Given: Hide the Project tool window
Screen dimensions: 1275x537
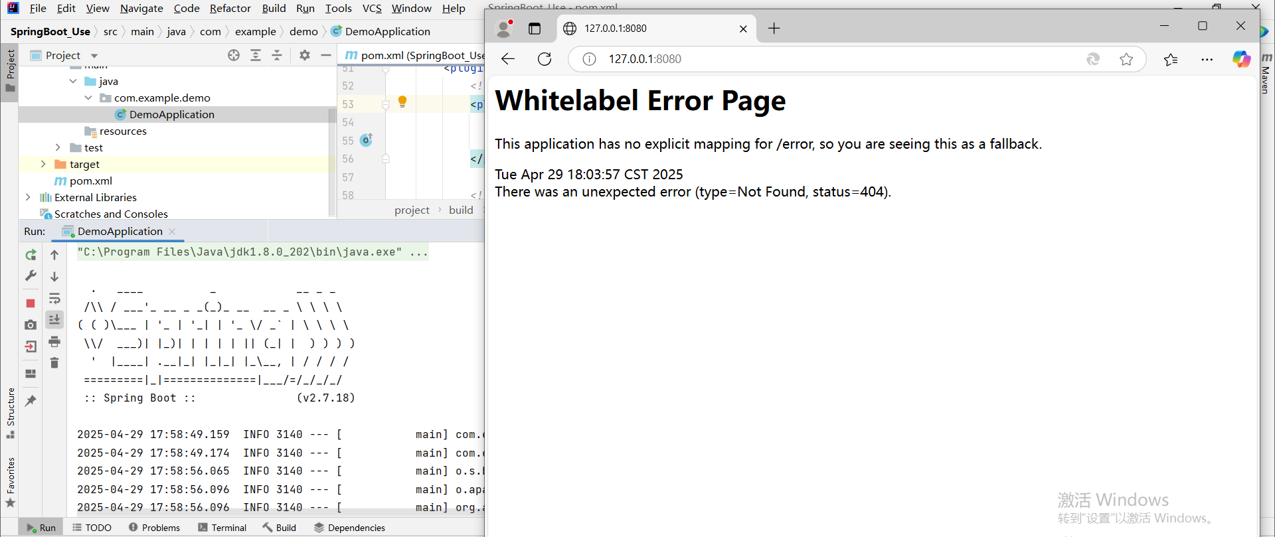Looking at the screenshot, I should click(x=326, y=55).
